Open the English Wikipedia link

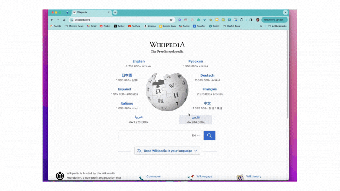tap(138, 62)
